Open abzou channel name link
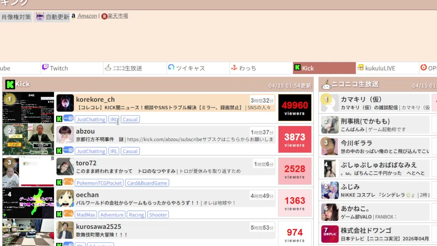This screenshot has height=246, width=437. click(85, 131)
